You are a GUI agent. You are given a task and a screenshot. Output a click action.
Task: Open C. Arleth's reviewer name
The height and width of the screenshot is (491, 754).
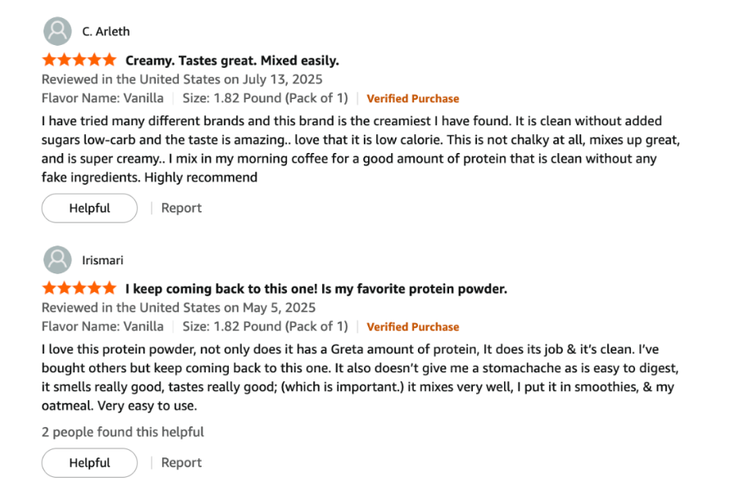pyautogui.click(x=106, y=31)
